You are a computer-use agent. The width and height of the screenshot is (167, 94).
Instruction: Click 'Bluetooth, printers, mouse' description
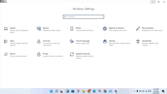click(x=52, y=31)
